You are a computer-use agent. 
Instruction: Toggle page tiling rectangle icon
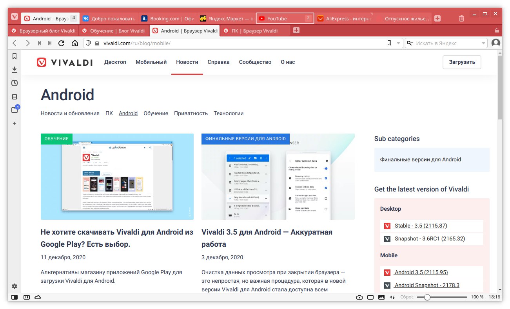[370, 297]
